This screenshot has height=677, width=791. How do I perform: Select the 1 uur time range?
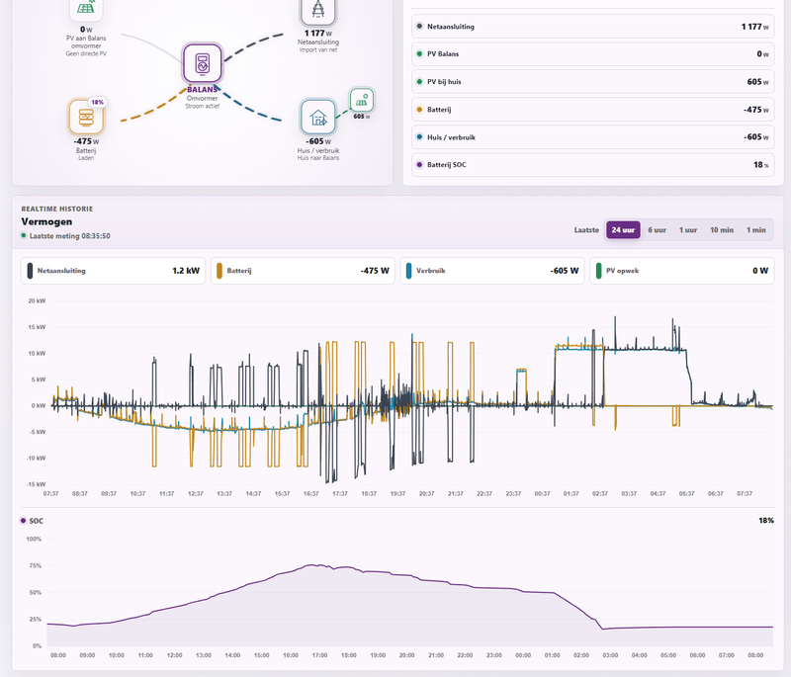688,230
